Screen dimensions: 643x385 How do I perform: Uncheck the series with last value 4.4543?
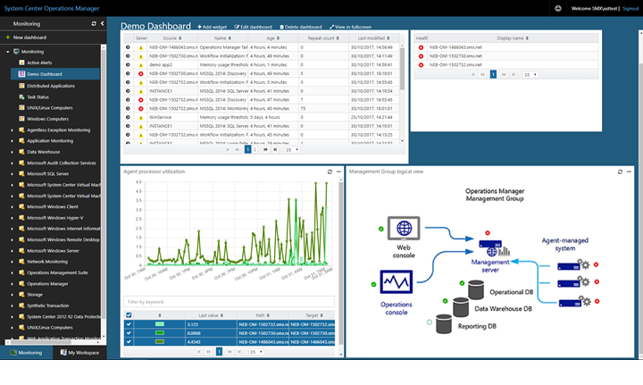click(129, 341)
